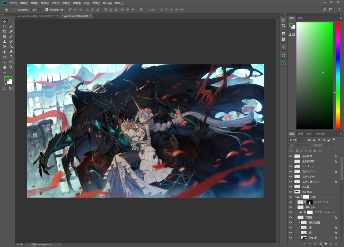Select the Rectangular Marquee tool
Image resolution: width=344 pixels, height=247 pixels.
(x=11, y=21)
